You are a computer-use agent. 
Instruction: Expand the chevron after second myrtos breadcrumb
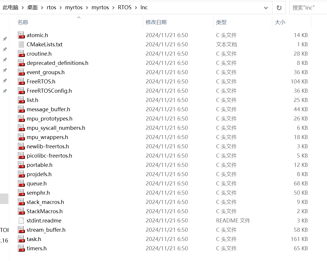[x=114, y=8]
